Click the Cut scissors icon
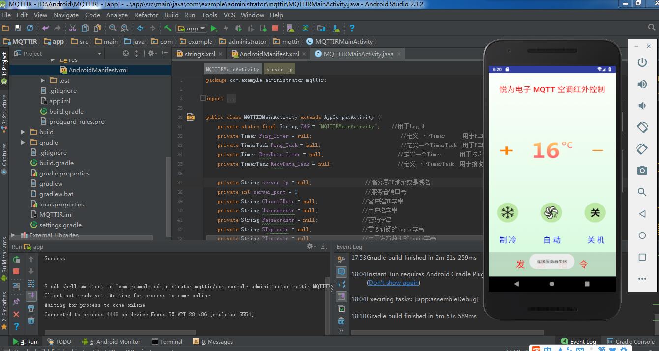659x351 pixels. coord(73,28)
